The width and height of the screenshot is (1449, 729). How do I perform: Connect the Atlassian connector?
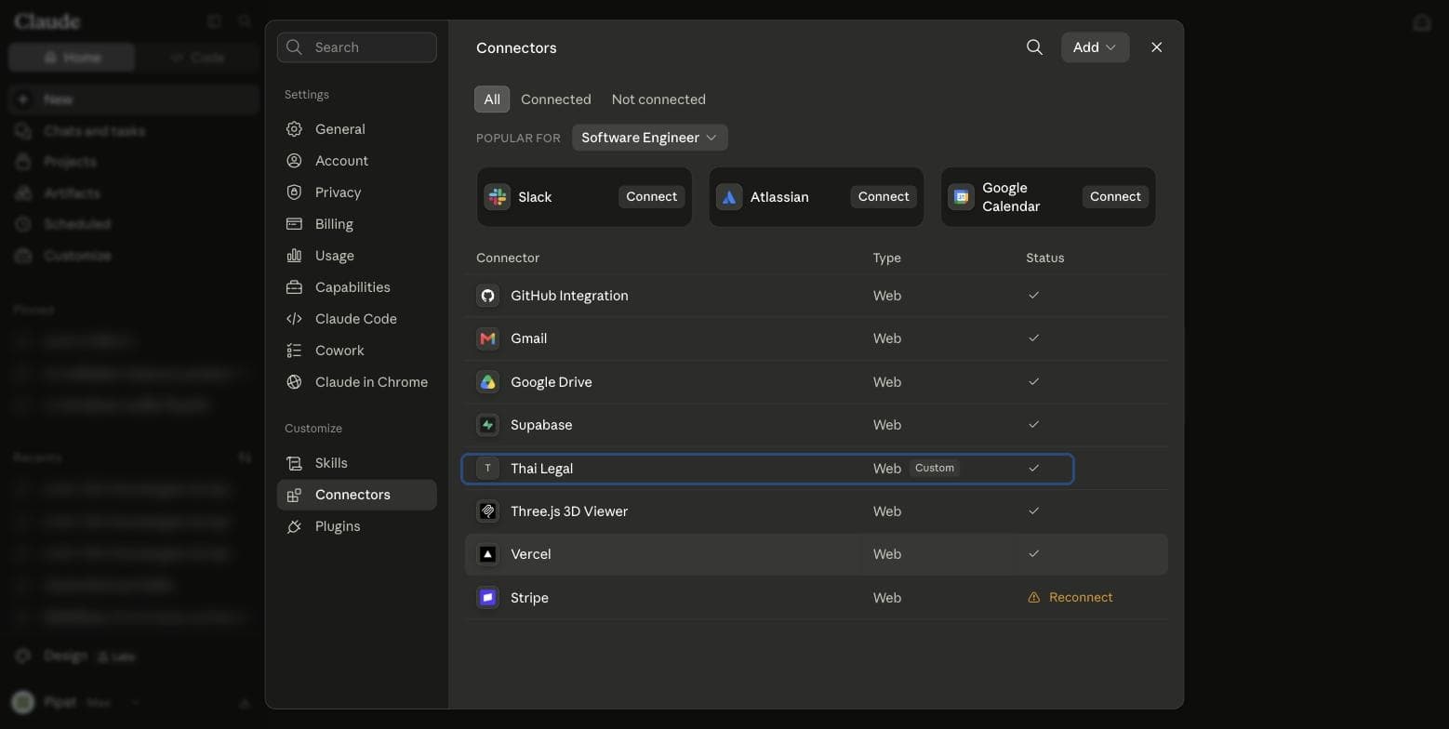(x=884, y=197)
